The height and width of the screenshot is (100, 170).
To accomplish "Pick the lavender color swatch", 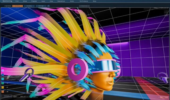I will pos(3,71).
